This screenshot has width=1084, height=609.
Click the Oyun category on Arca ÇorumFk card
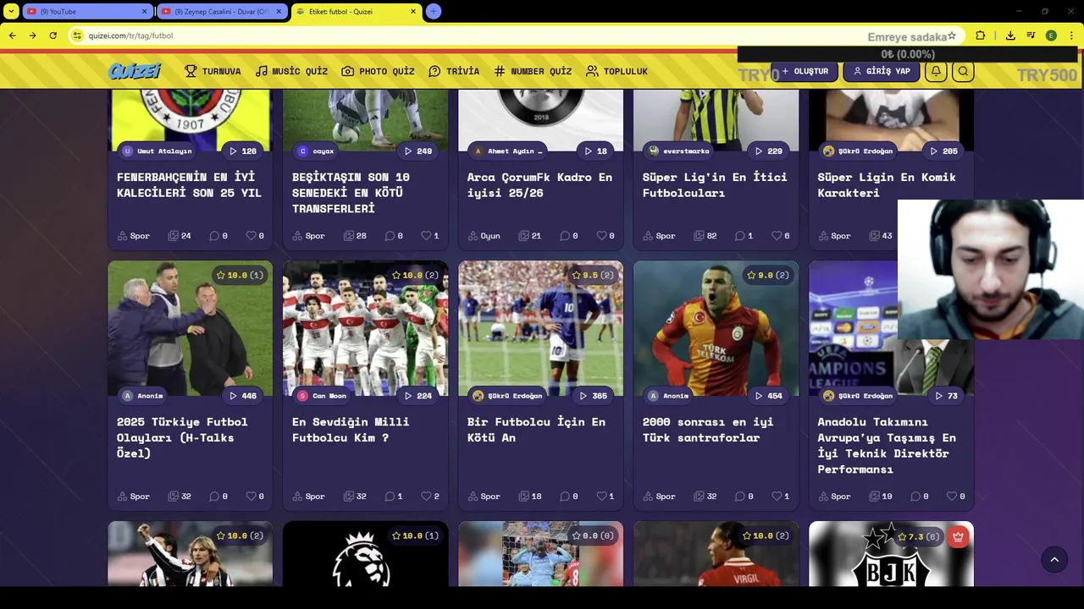coord(484,236)
